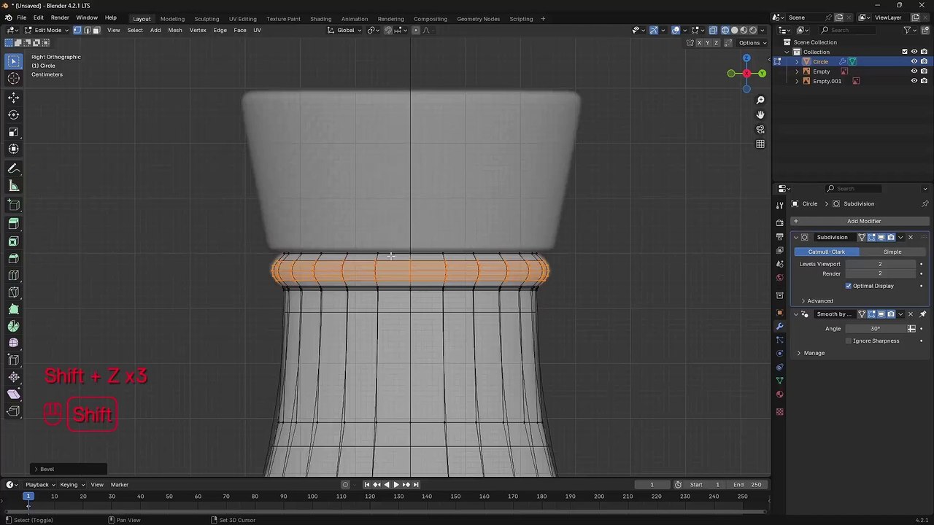The image size is (934, 525).
Task: Switch to the Sculpting workspace tab
Action: point(207,18)
